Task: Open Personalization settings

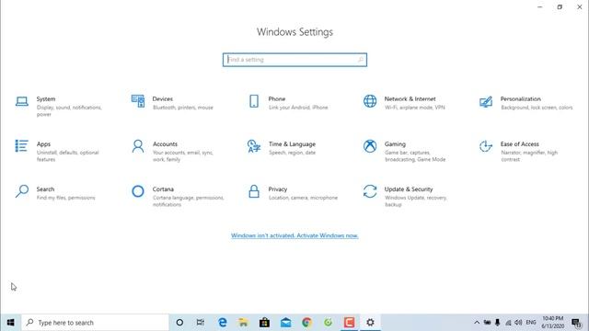Action: click(x=525, y=102)
